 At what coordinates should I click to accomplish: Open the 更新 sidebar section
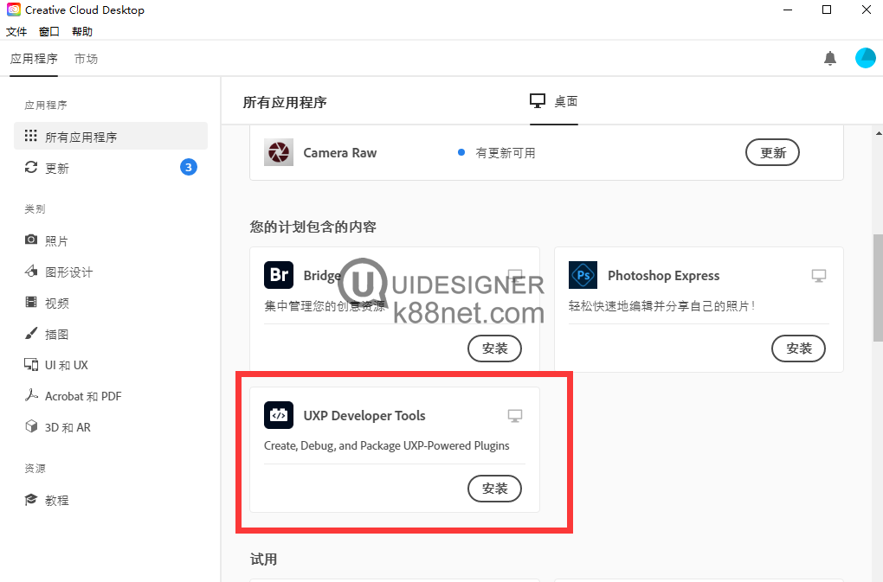point(111,168)
